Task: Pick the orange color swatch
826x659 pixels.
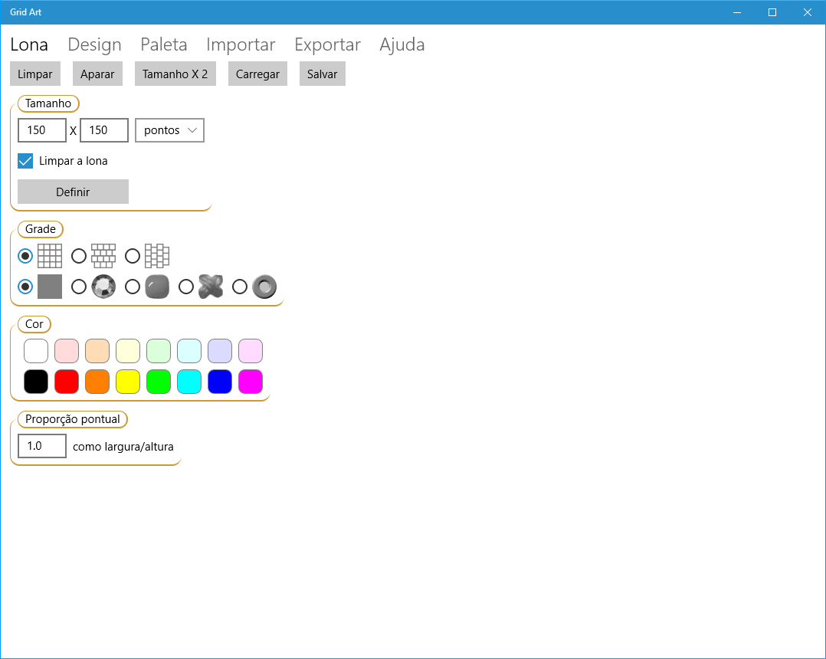Action: (x=97, y=382)
